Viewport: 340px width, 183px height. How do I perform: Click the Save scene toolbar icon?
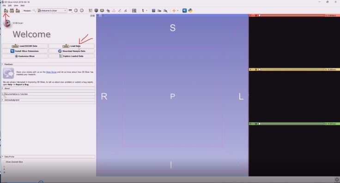(x=18, y=11)
